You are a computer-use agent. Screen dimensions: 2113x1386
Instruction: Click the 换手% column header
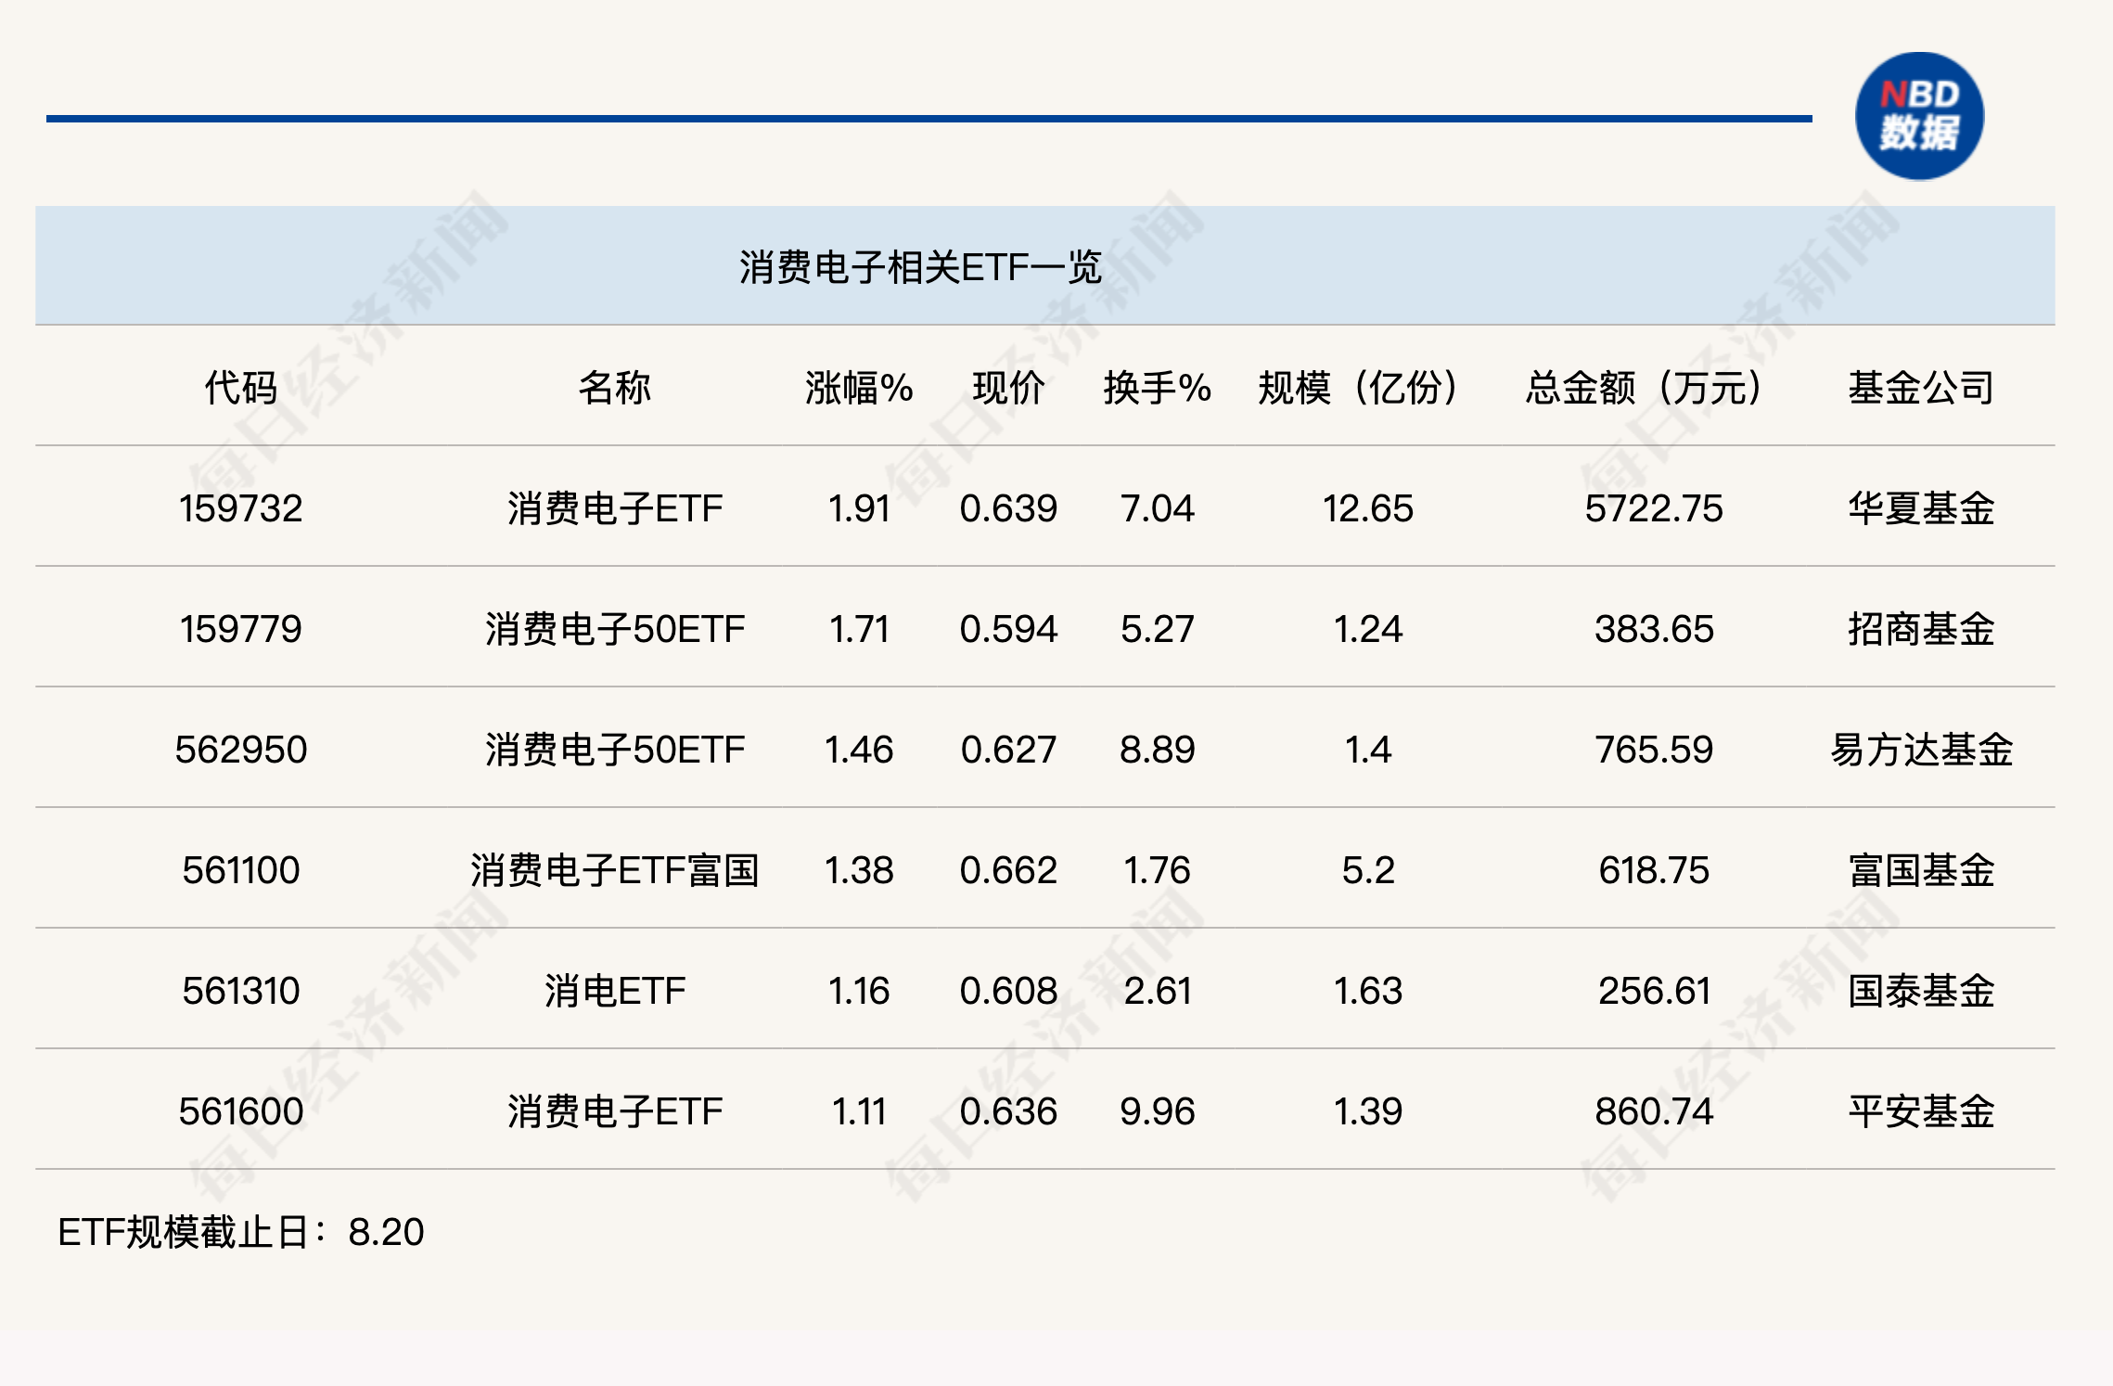pyautogui.click(x=1158, y=388)
